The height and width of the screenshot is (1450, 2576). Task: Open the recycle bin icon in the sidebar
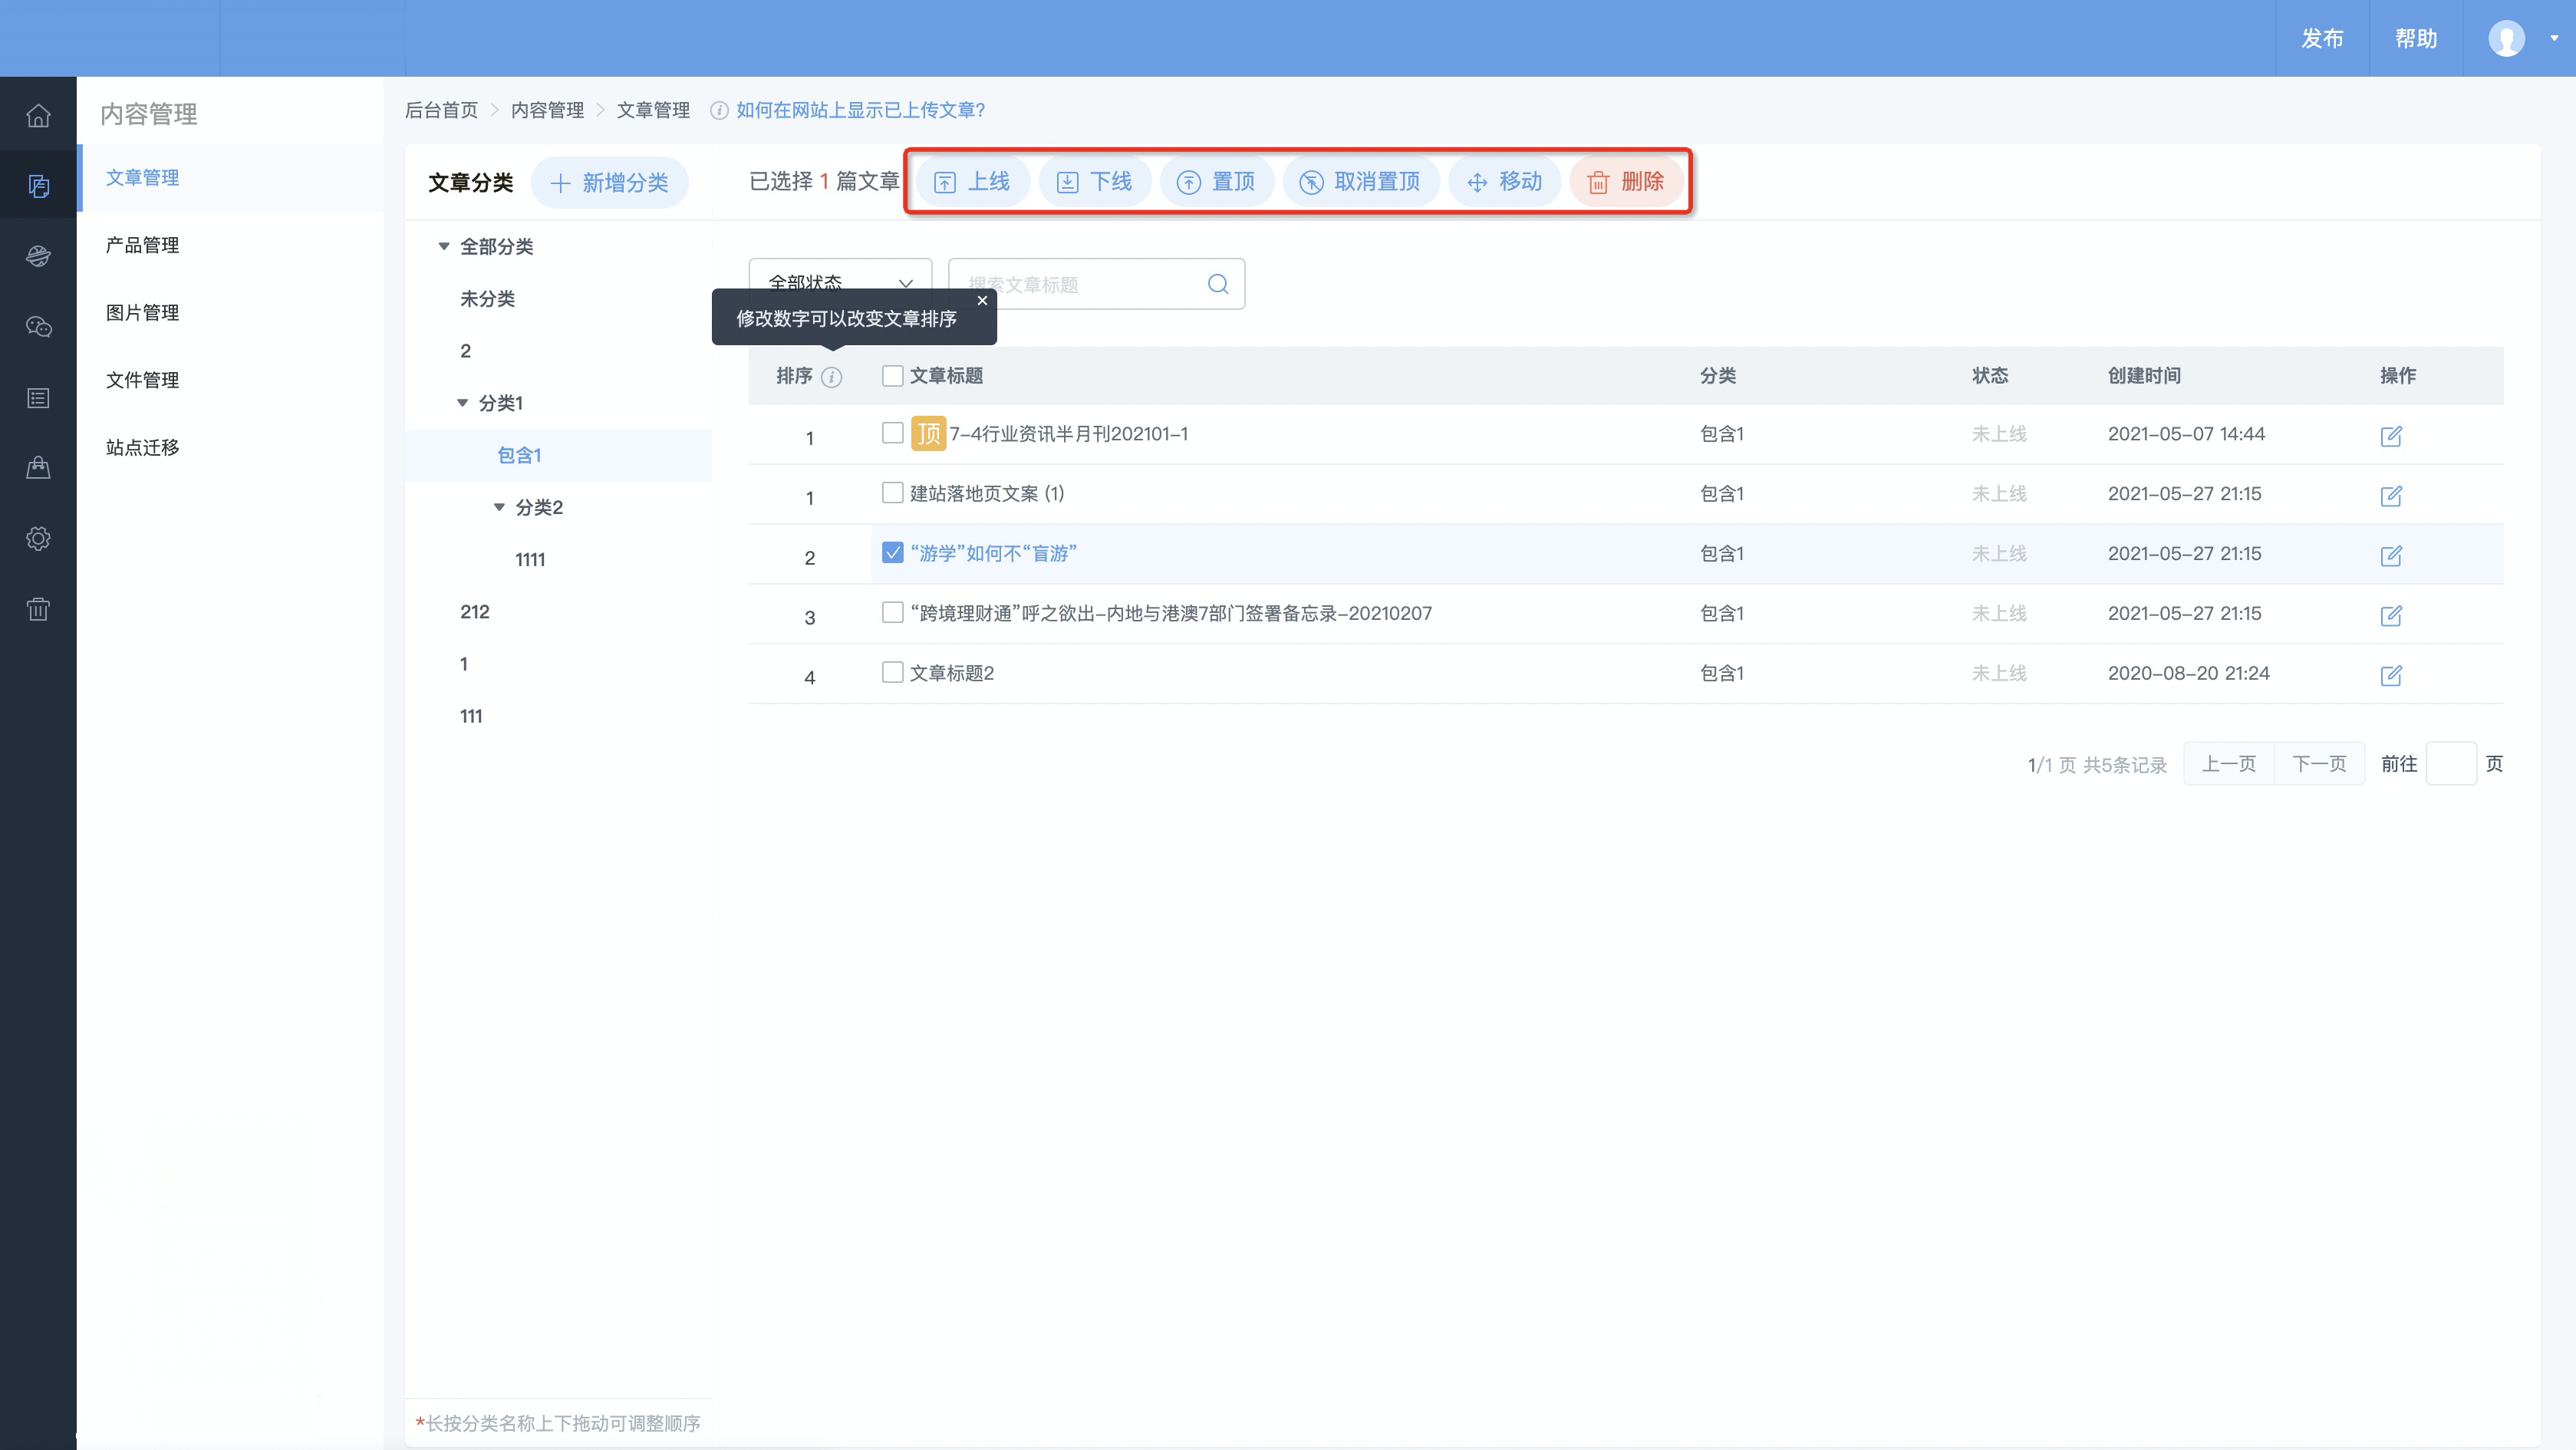click(38, 609)
